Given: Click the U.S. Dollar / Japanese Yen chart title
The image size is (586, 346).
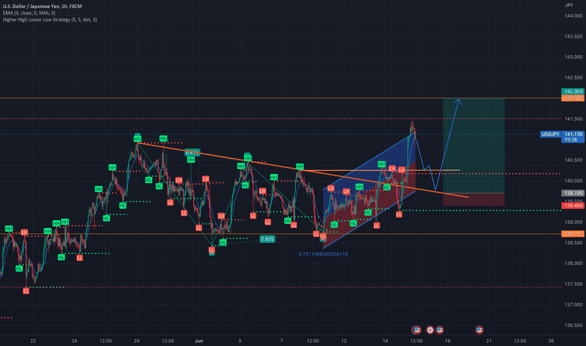Looking at the screenshot, I should (43, 6).
